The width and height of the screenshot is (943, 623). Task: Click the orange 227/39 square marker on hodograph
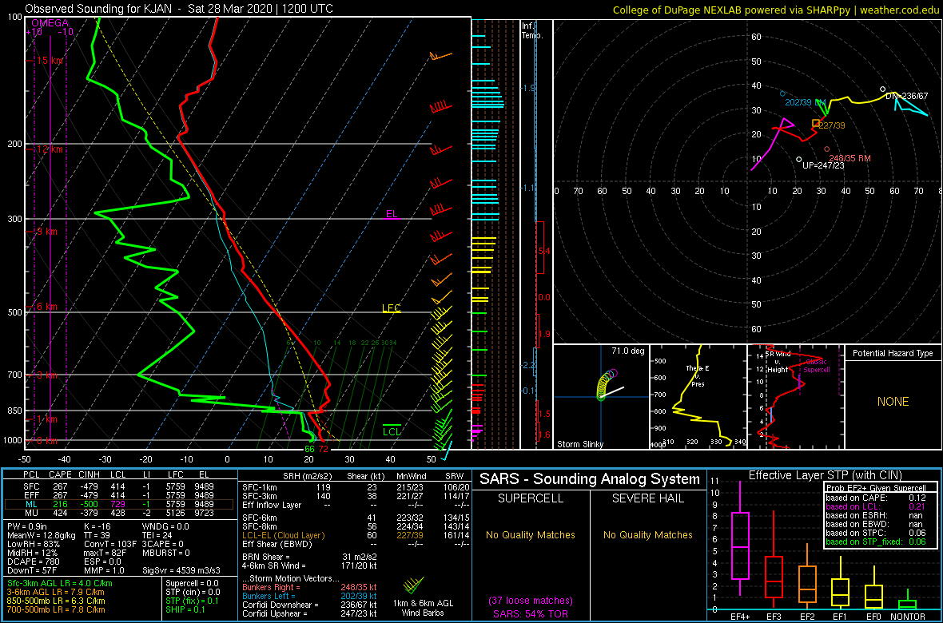(x=815, y=123)
